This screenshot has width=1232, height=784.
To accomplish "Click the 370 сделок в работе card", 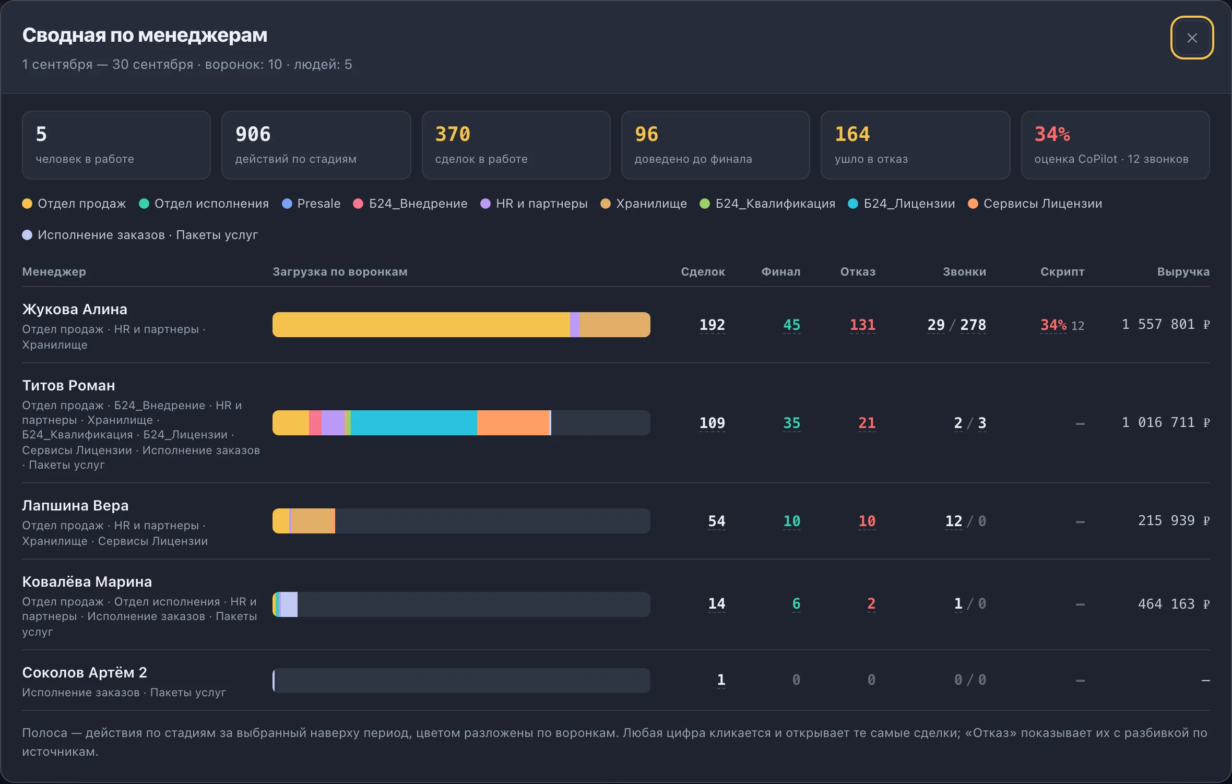I will click(x=516, y=145).
